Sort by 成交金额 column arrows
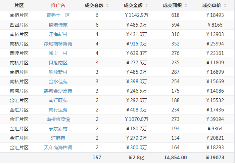The width and height of the screenshot is (235, 164). pos(147,6)
